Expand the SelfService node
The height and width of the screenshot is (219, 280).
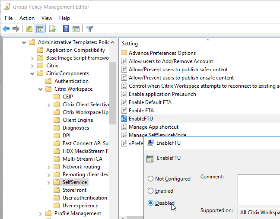[48, 182]
